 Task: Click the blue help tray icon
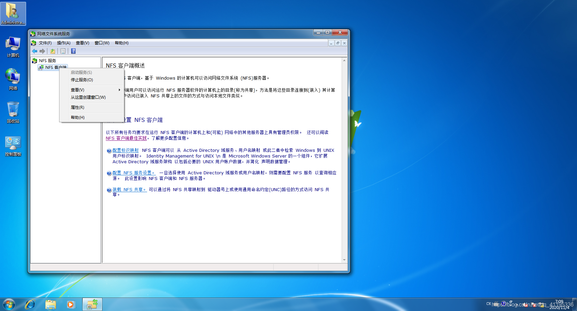pyautogui.click(x=503, y=304)
